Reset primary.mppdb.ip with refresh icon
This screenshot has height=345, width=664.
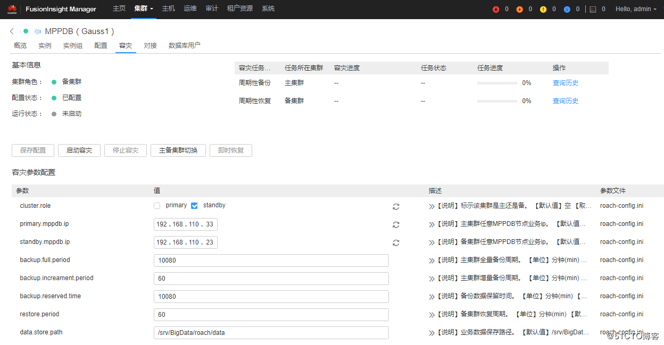click(x=396, y=224)
